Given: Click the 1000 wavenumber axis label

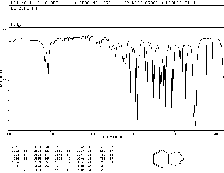Looking at the screenshot, I should tap(174, 134).
